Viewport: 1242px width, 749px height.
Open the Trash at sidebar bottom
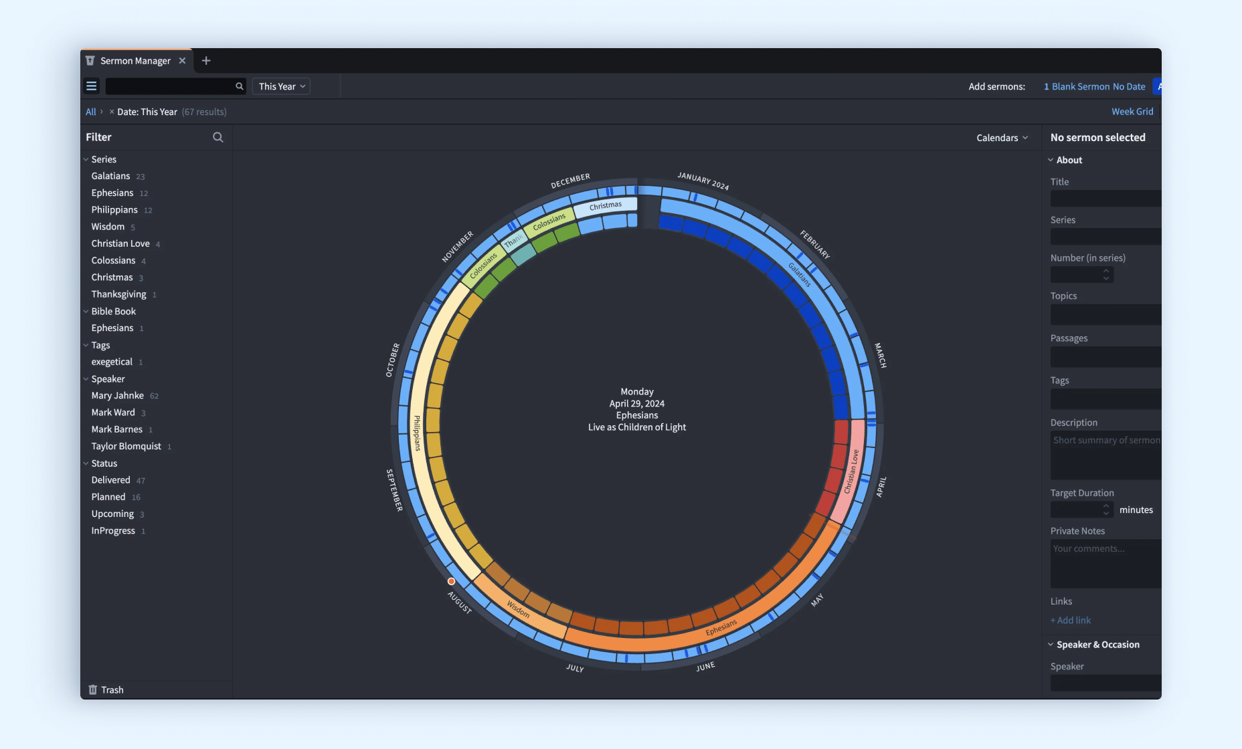click(106, 690)
